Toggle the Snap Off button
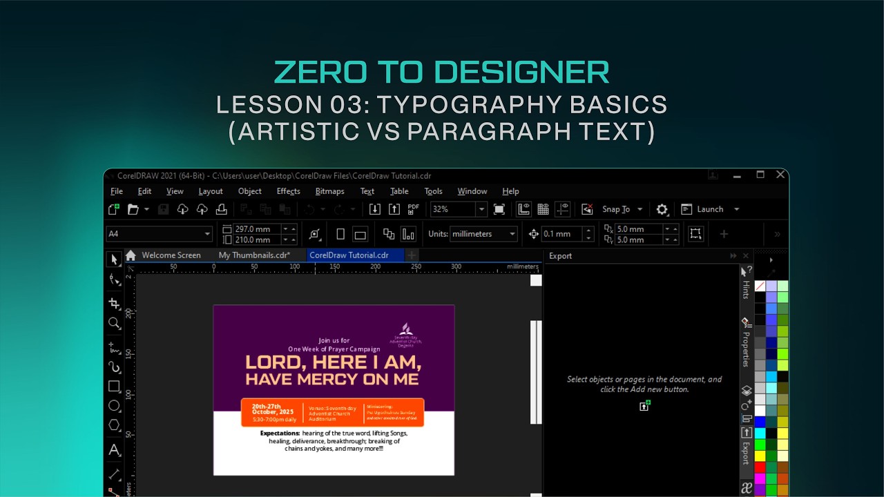884x497 pixels. [x=587, y=209]
